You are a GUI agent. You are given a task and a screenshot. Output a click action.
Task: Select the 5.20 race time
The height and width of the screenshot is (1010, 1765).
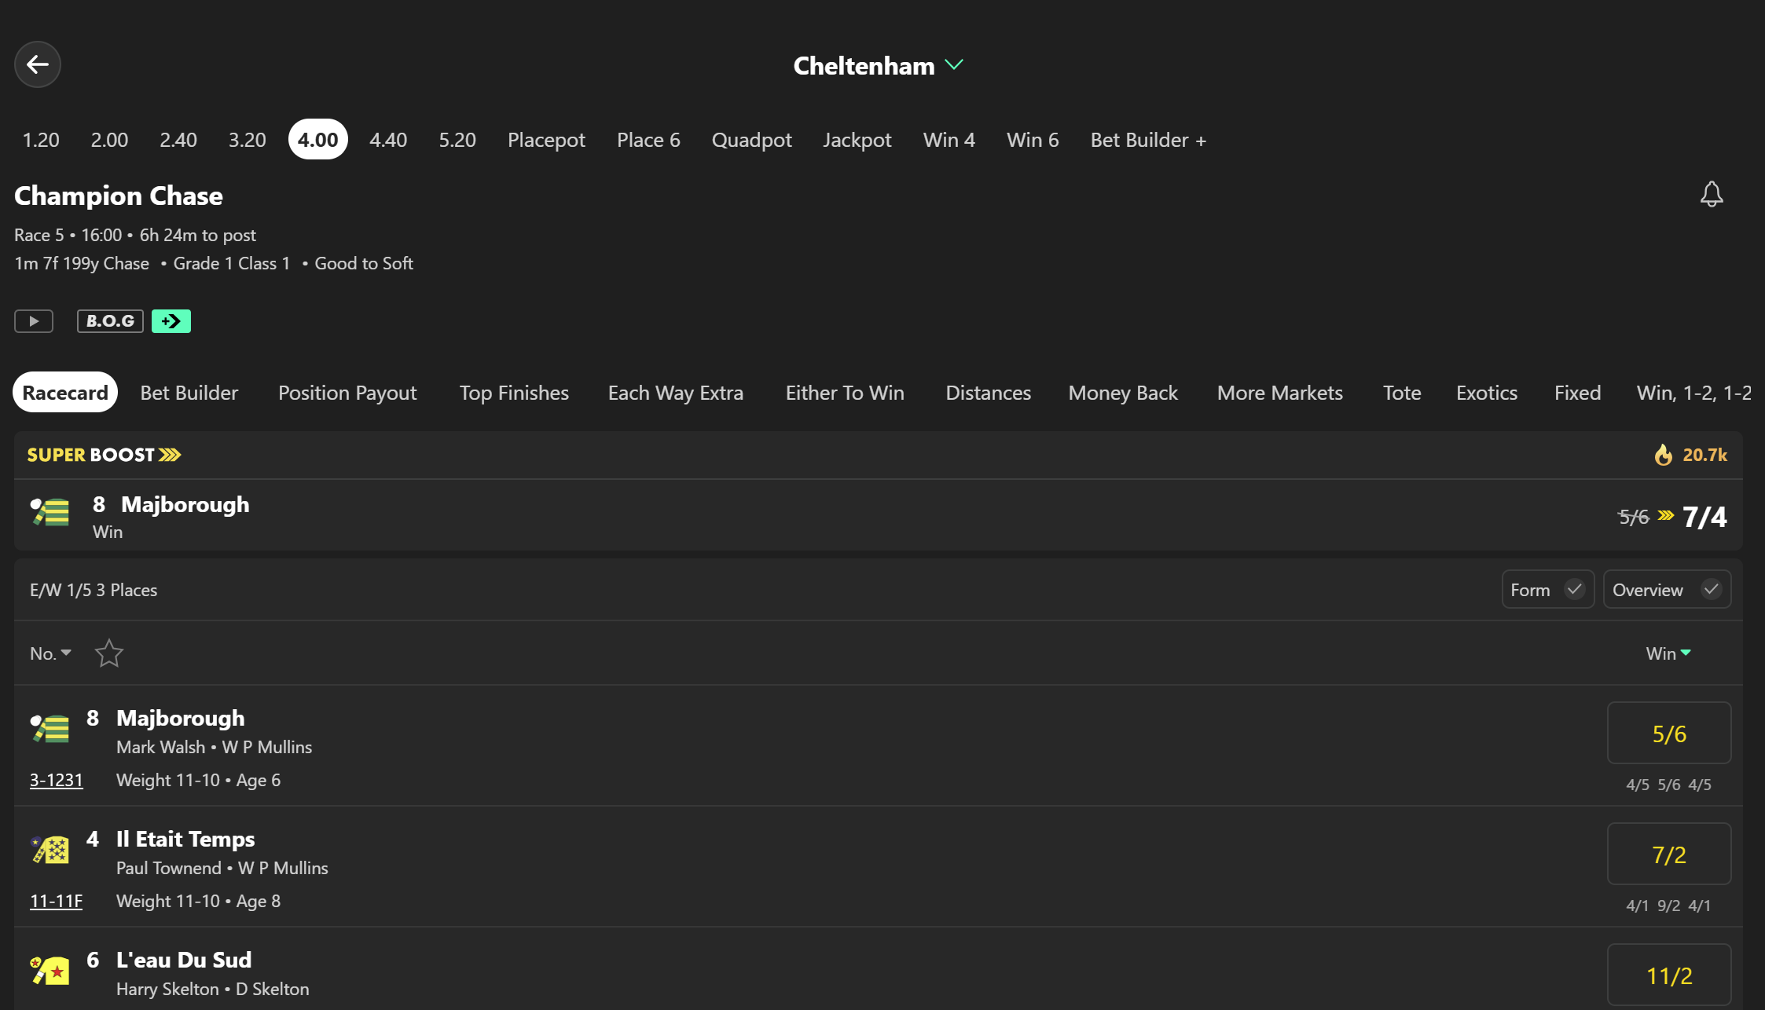457,140
